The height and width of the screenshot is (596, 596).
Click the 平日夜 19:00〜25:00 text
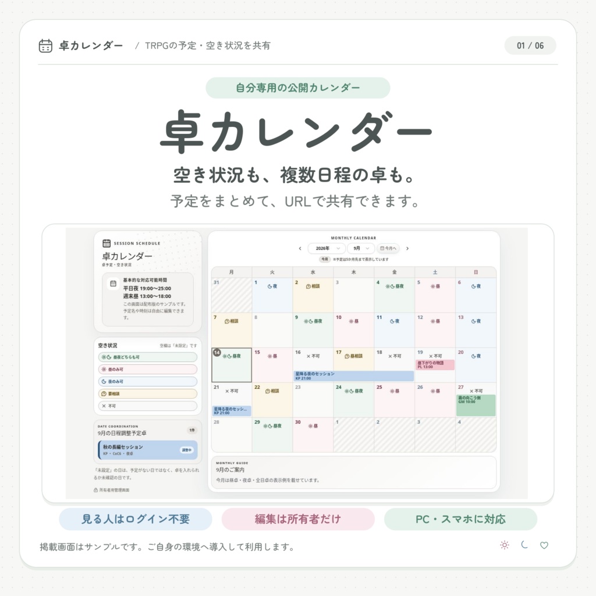coord(147,289)
